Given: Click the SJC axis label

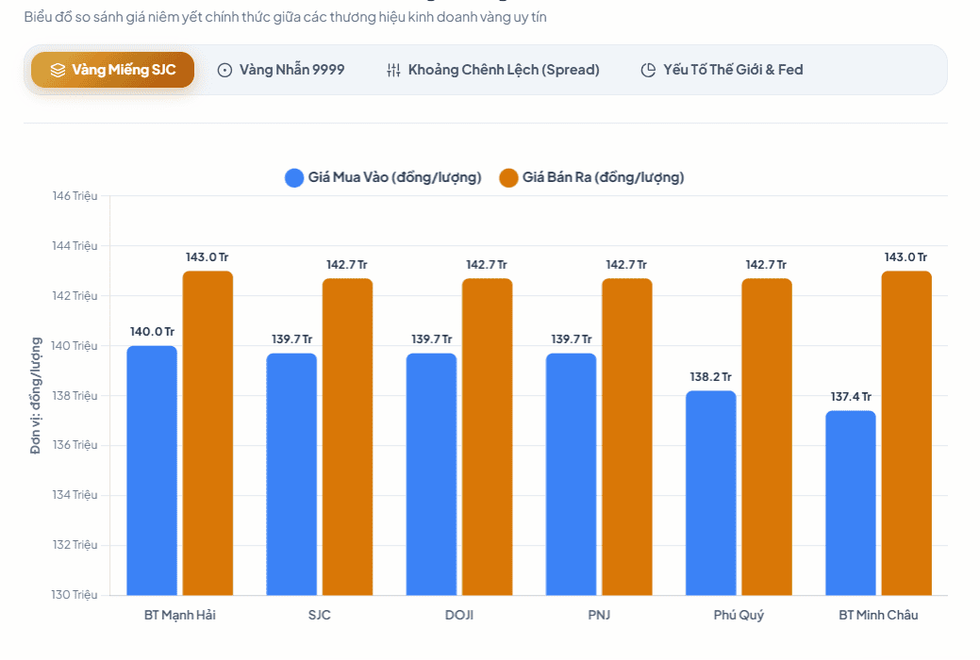Looking at the screenshot, I should pos(320,615).
